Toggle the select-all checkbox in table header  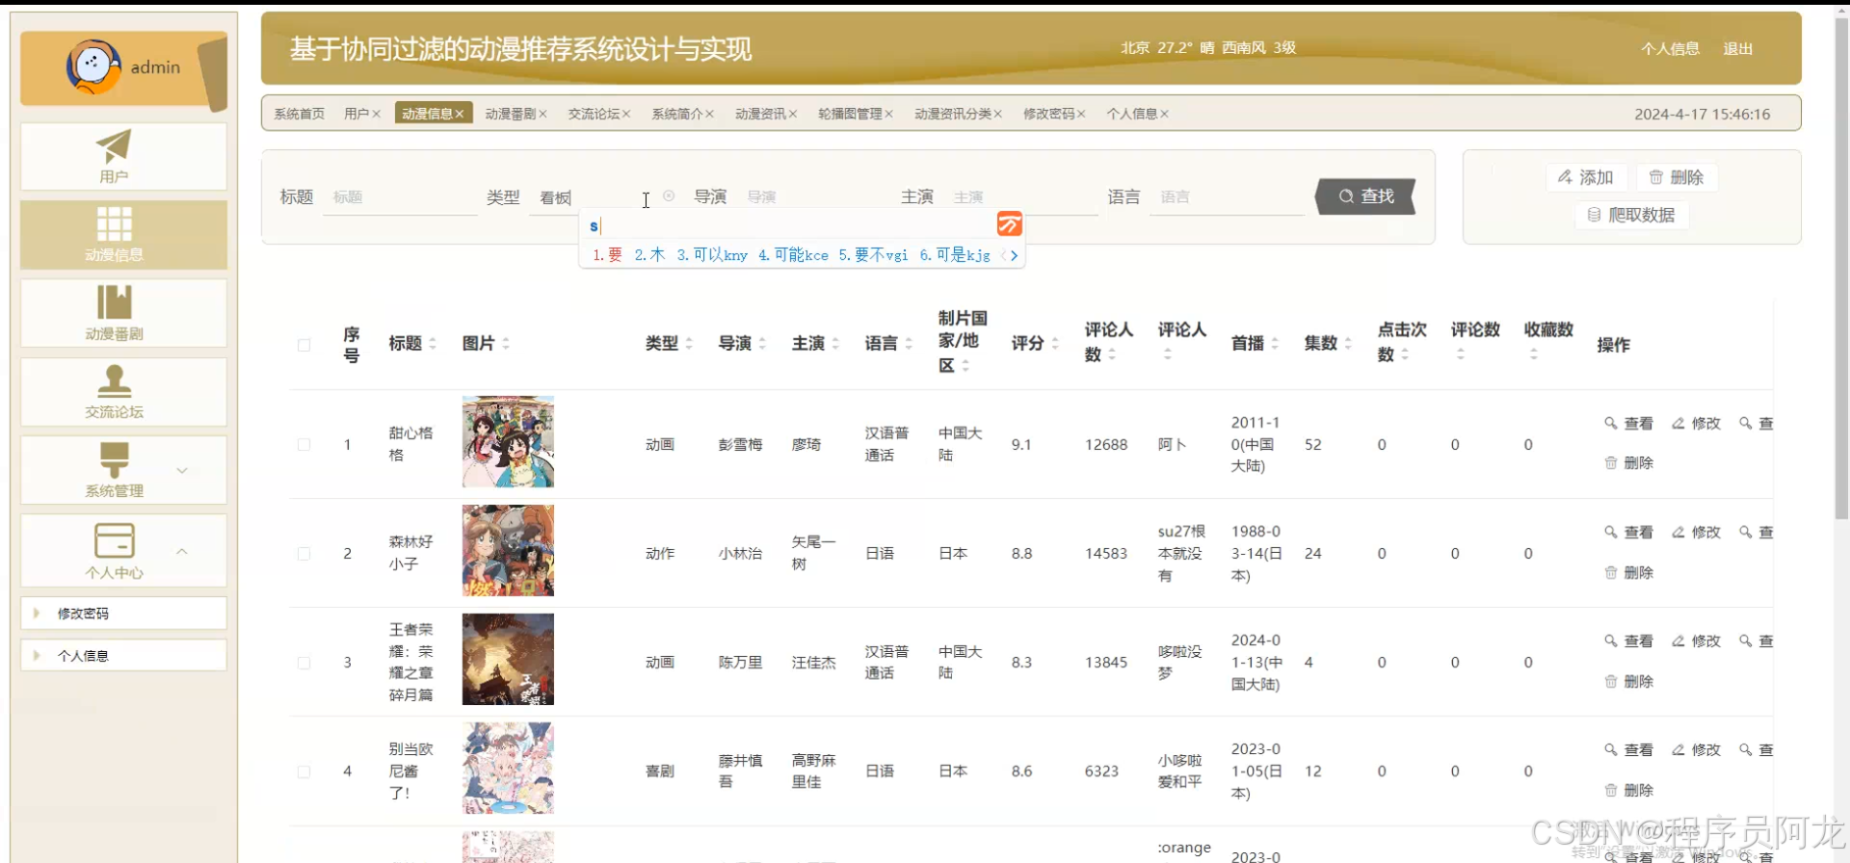tap(304, 345)
